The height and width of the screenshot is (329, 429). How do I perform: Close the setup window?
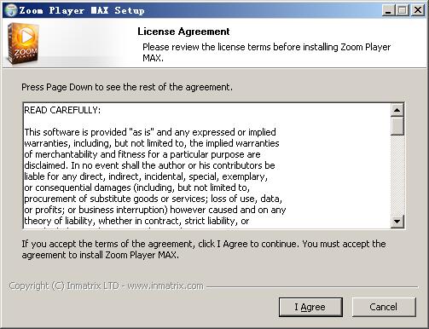tap(418, 10)
